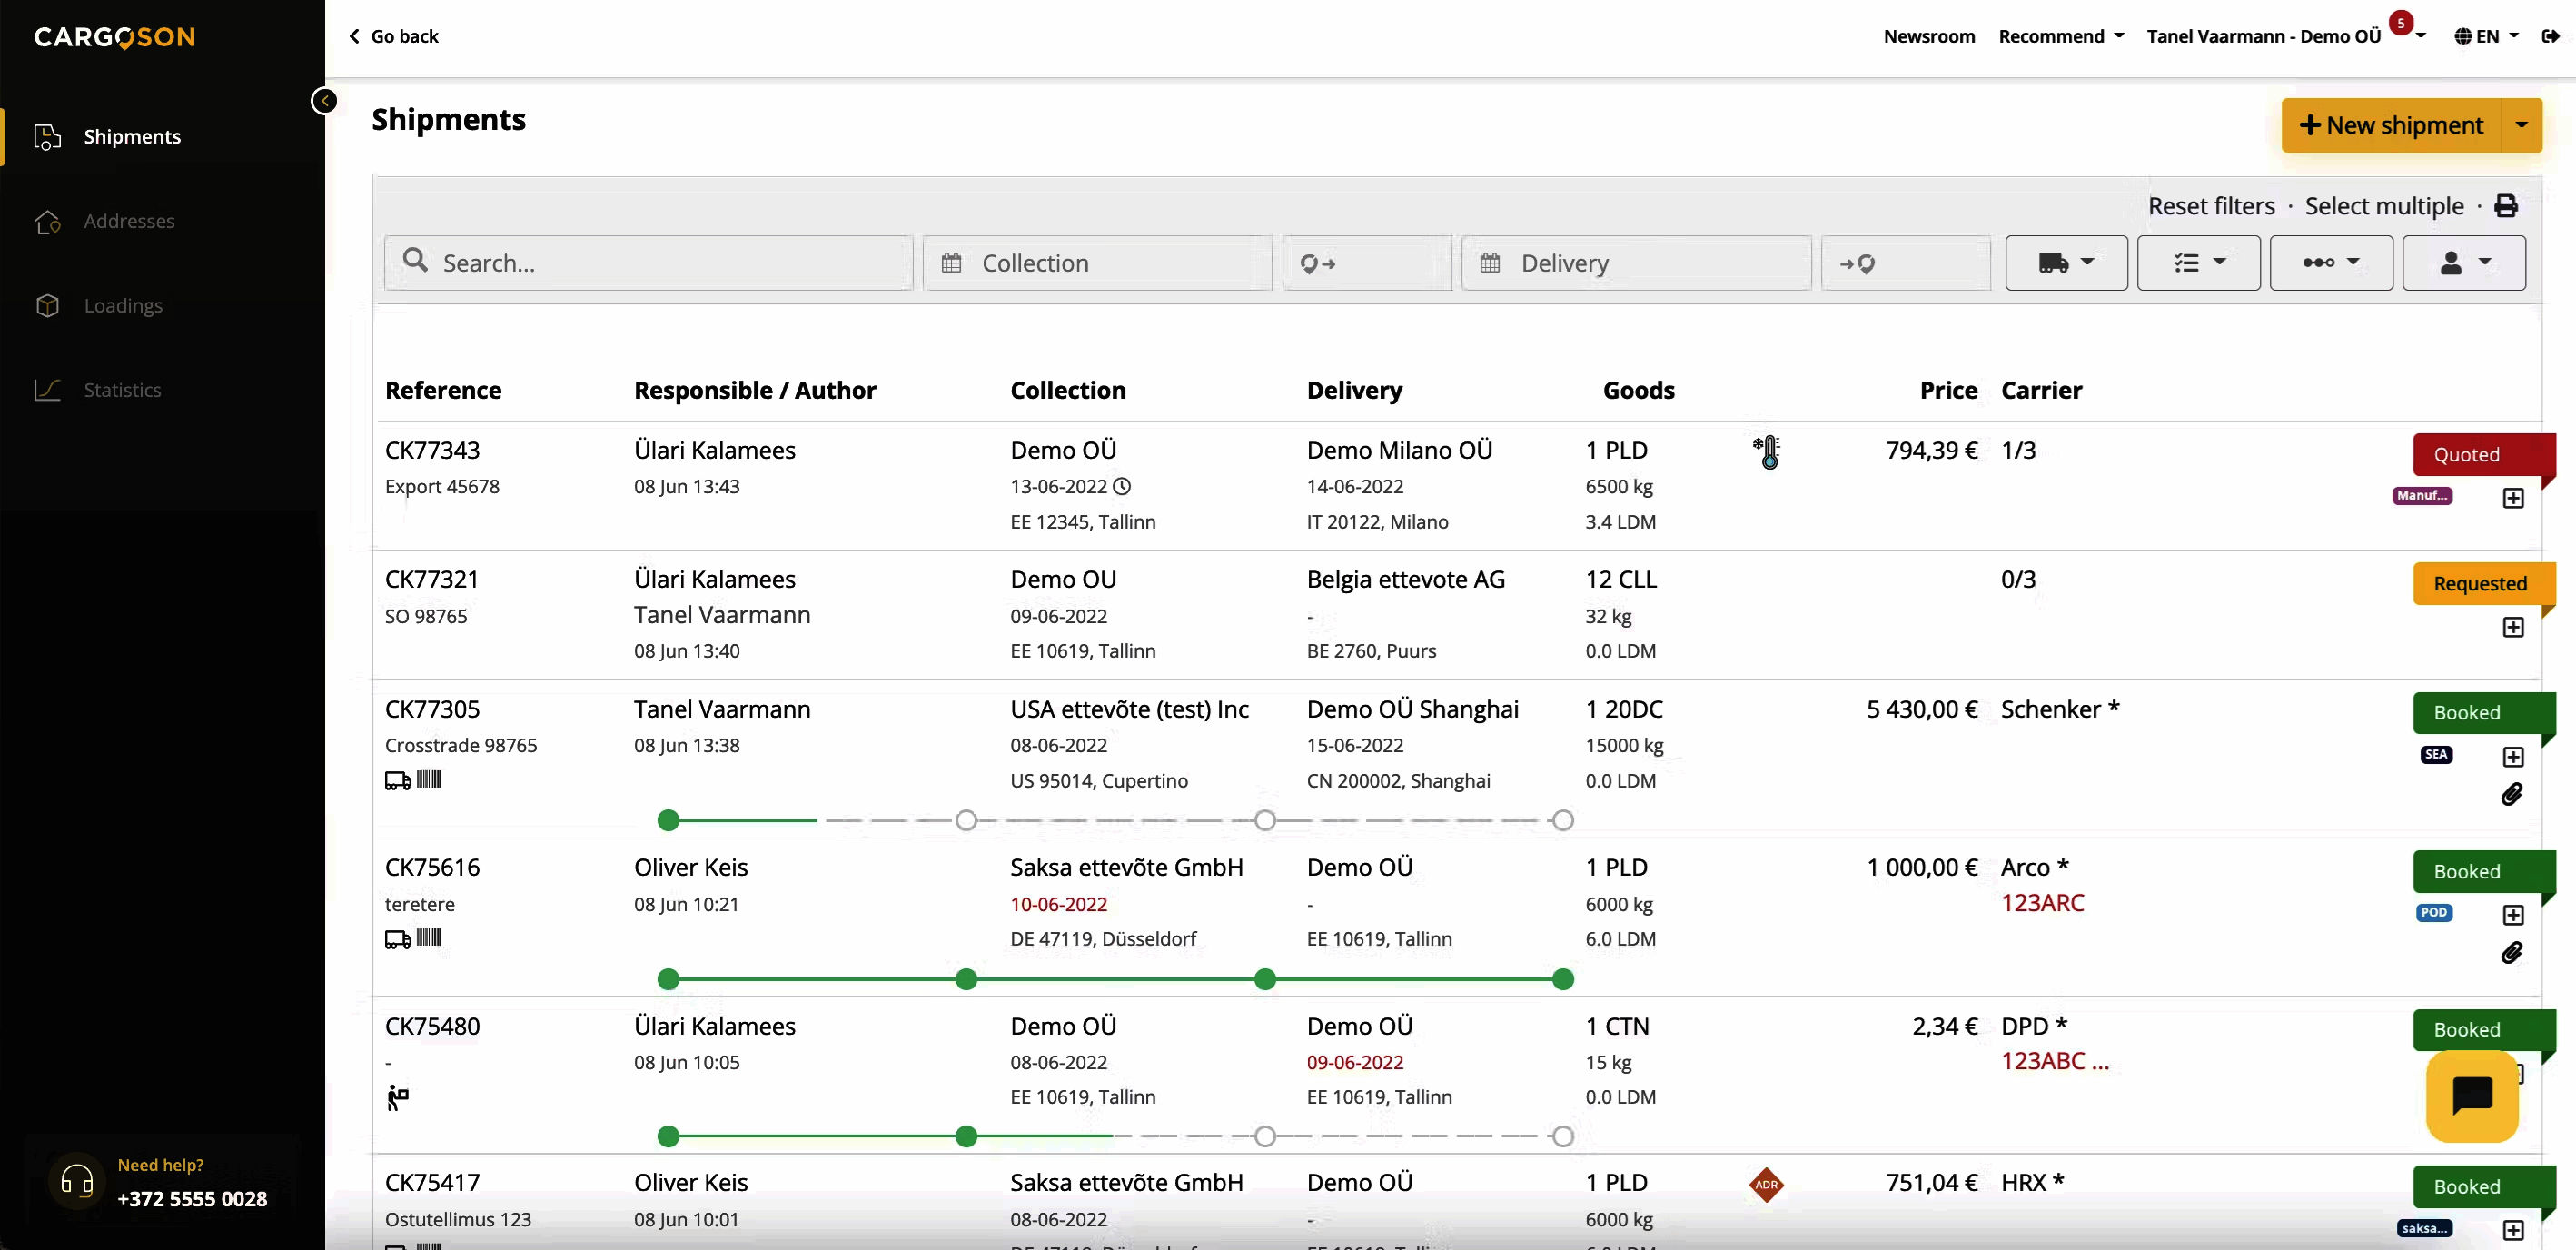Expand the CK77343 row with the plus box
Image resolution: width=2576 pixels, height=1250 pixels.
2512,498
